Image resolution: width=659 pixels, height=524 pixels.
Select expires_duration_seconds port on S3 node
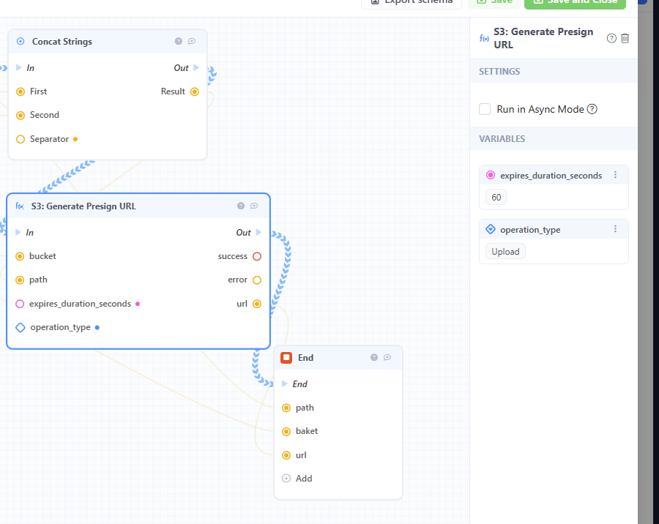click(20, 304)
